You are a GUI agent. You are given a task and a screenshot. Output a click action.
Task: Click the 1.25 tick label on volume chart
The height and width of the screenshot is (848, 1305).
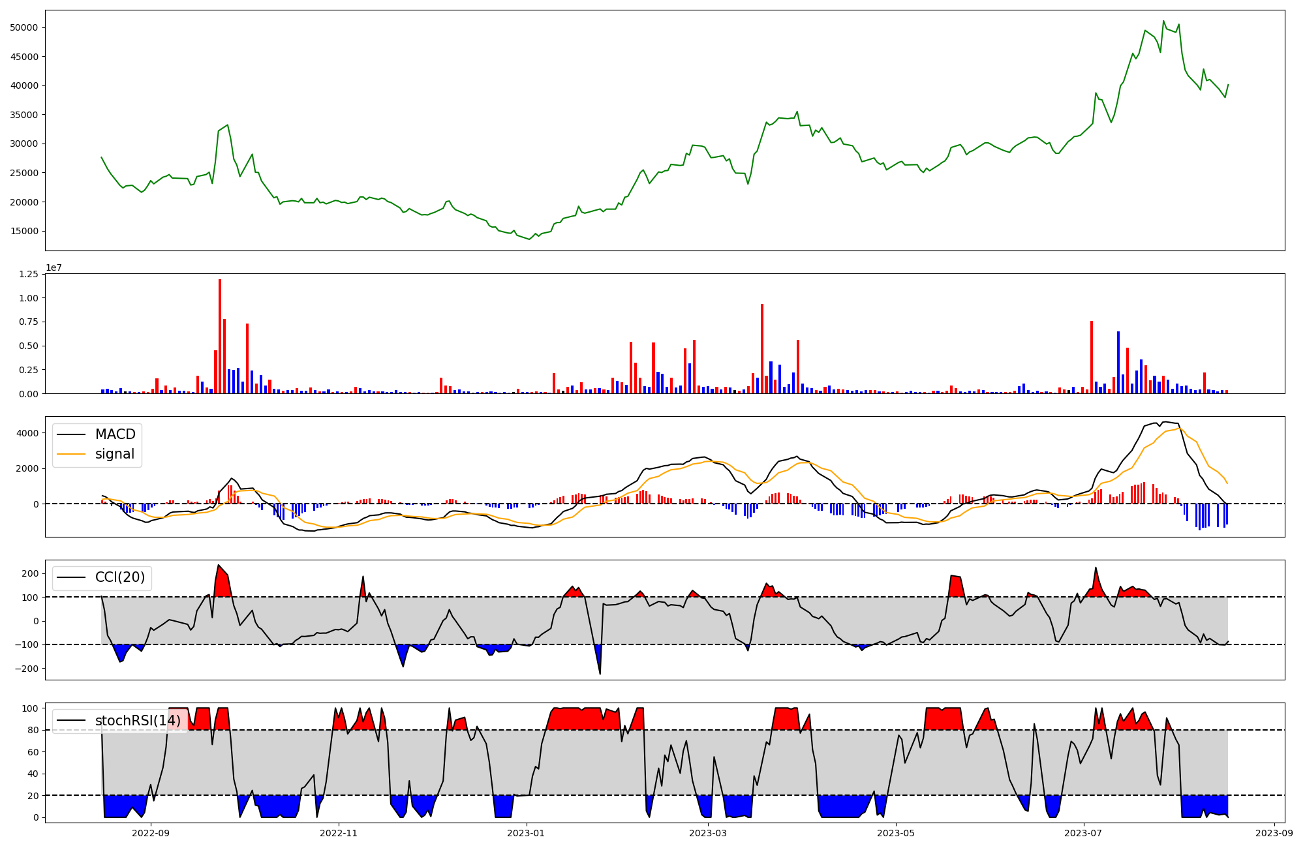coord(29,274)
